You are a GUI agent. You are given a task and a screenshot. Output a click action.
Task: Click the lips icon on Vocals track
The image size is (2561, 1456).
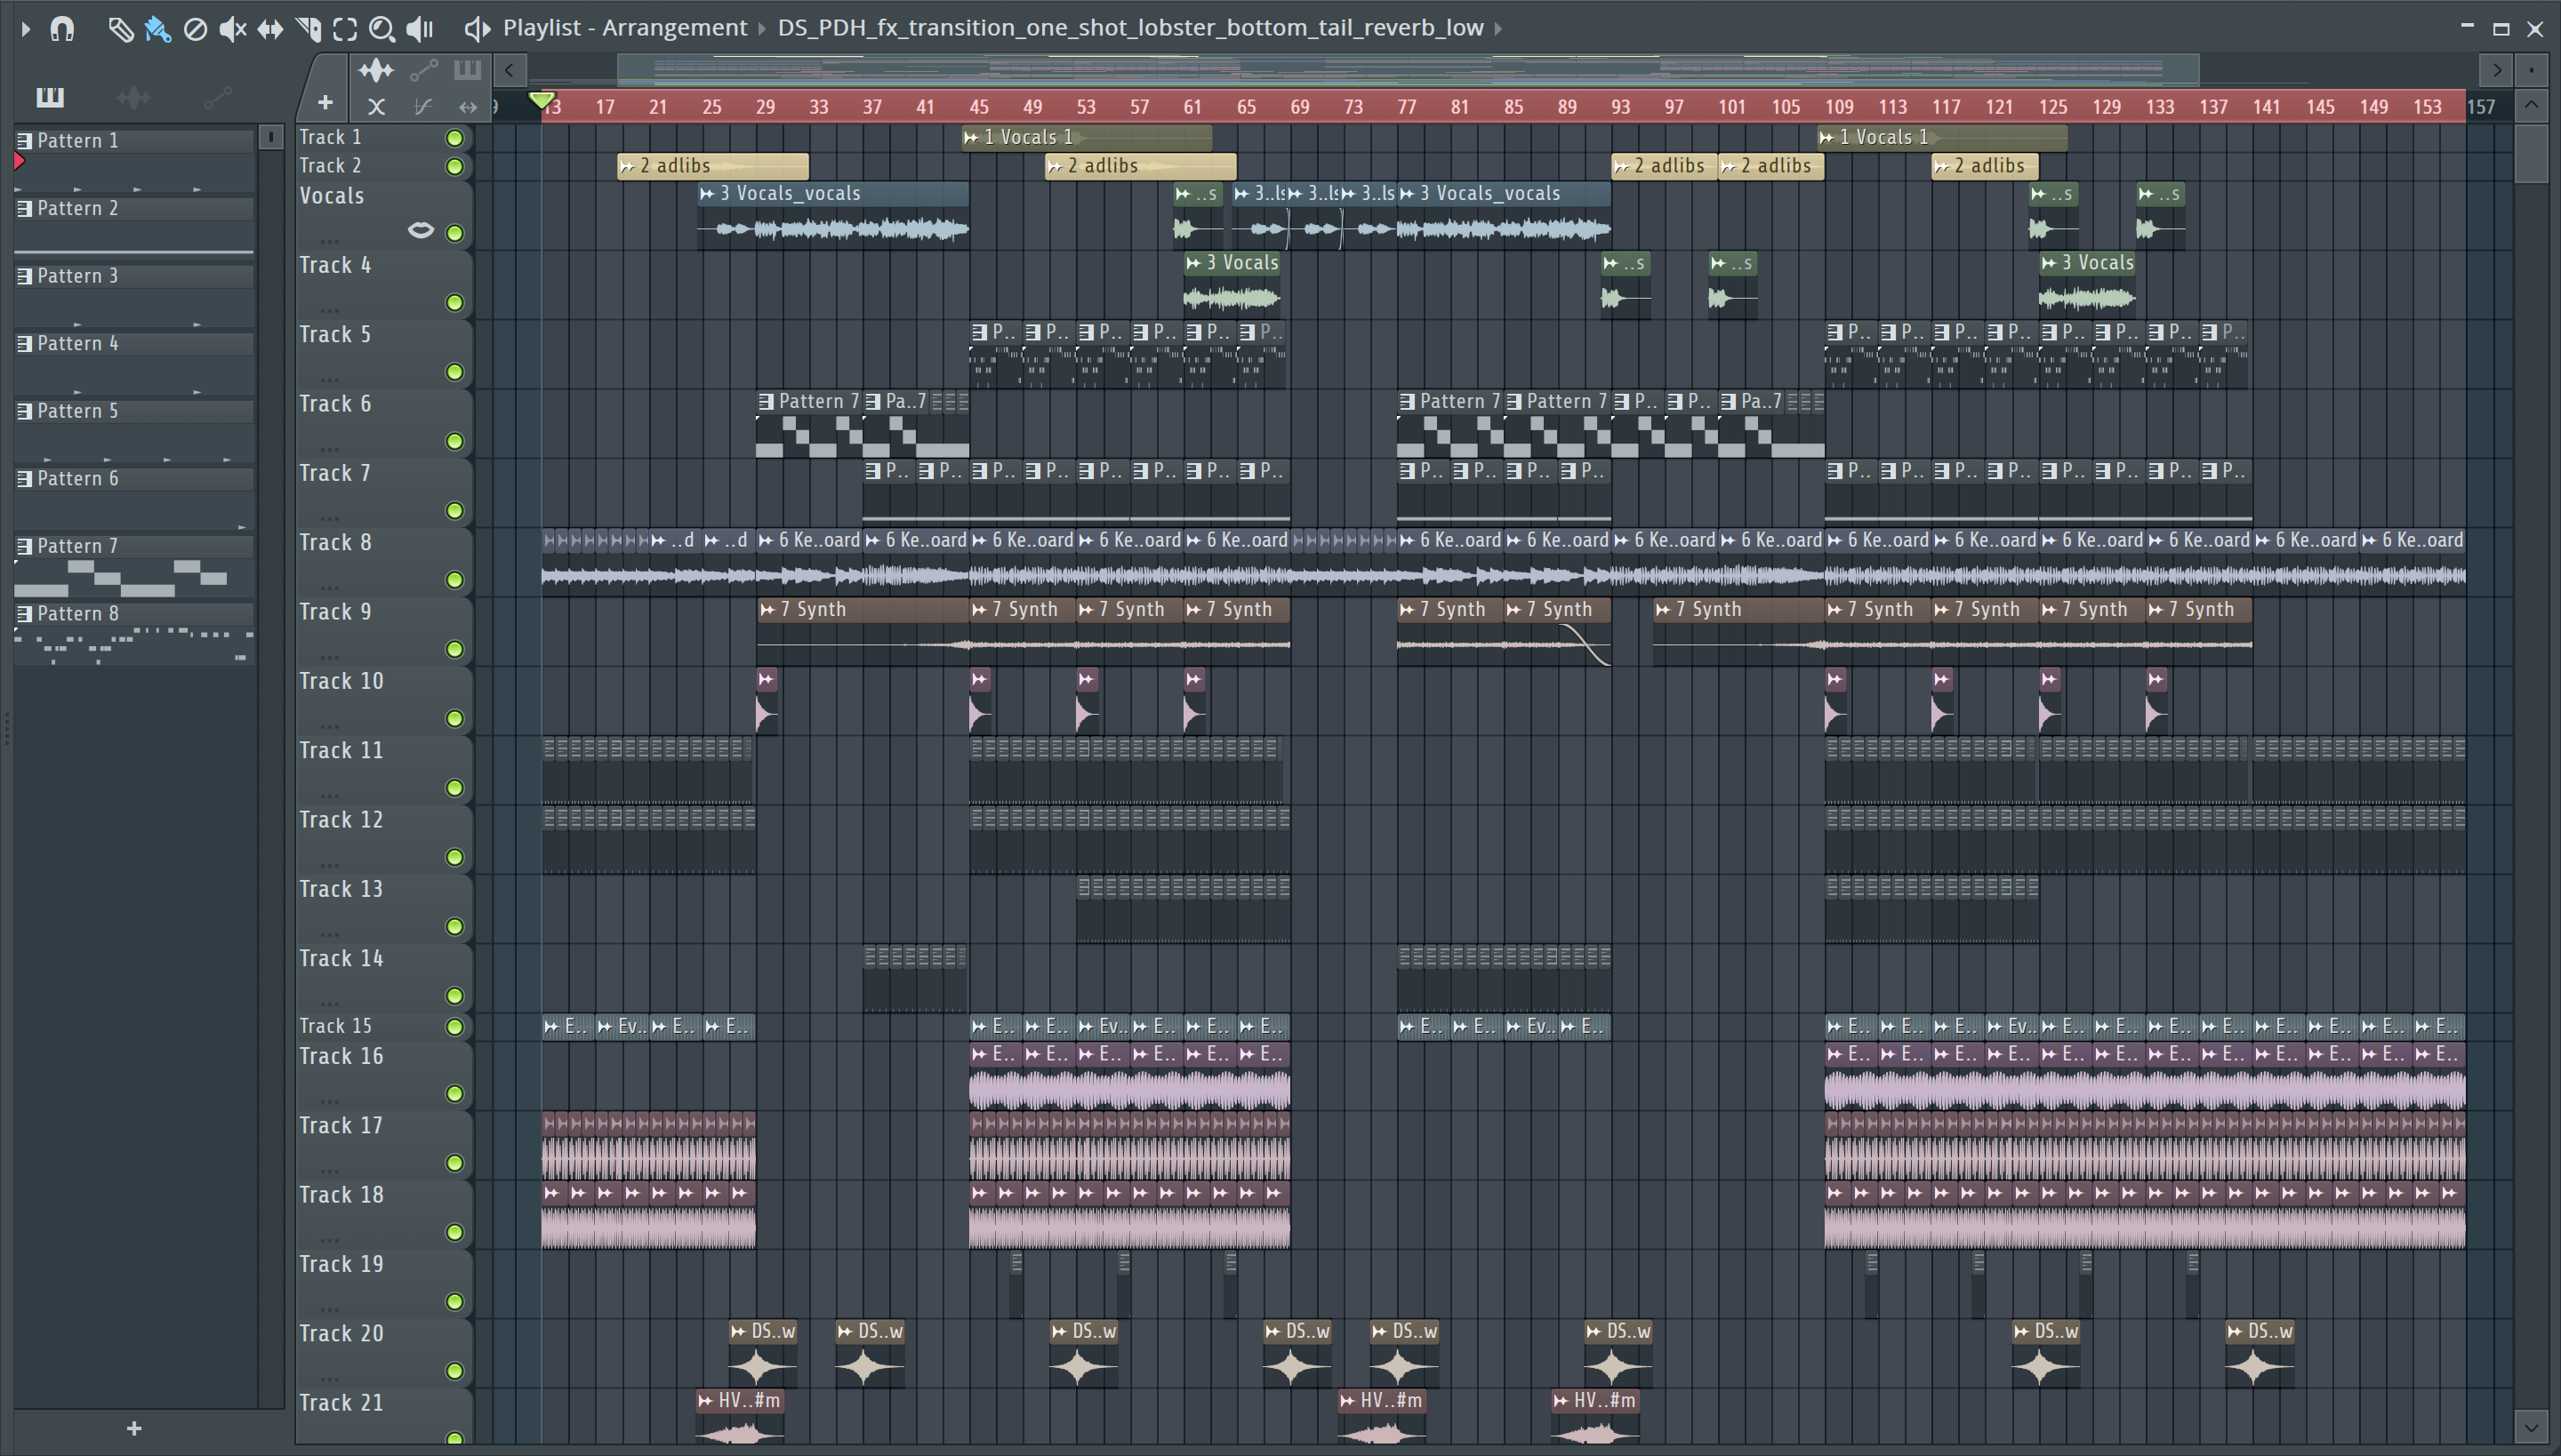tap(421, 231)
